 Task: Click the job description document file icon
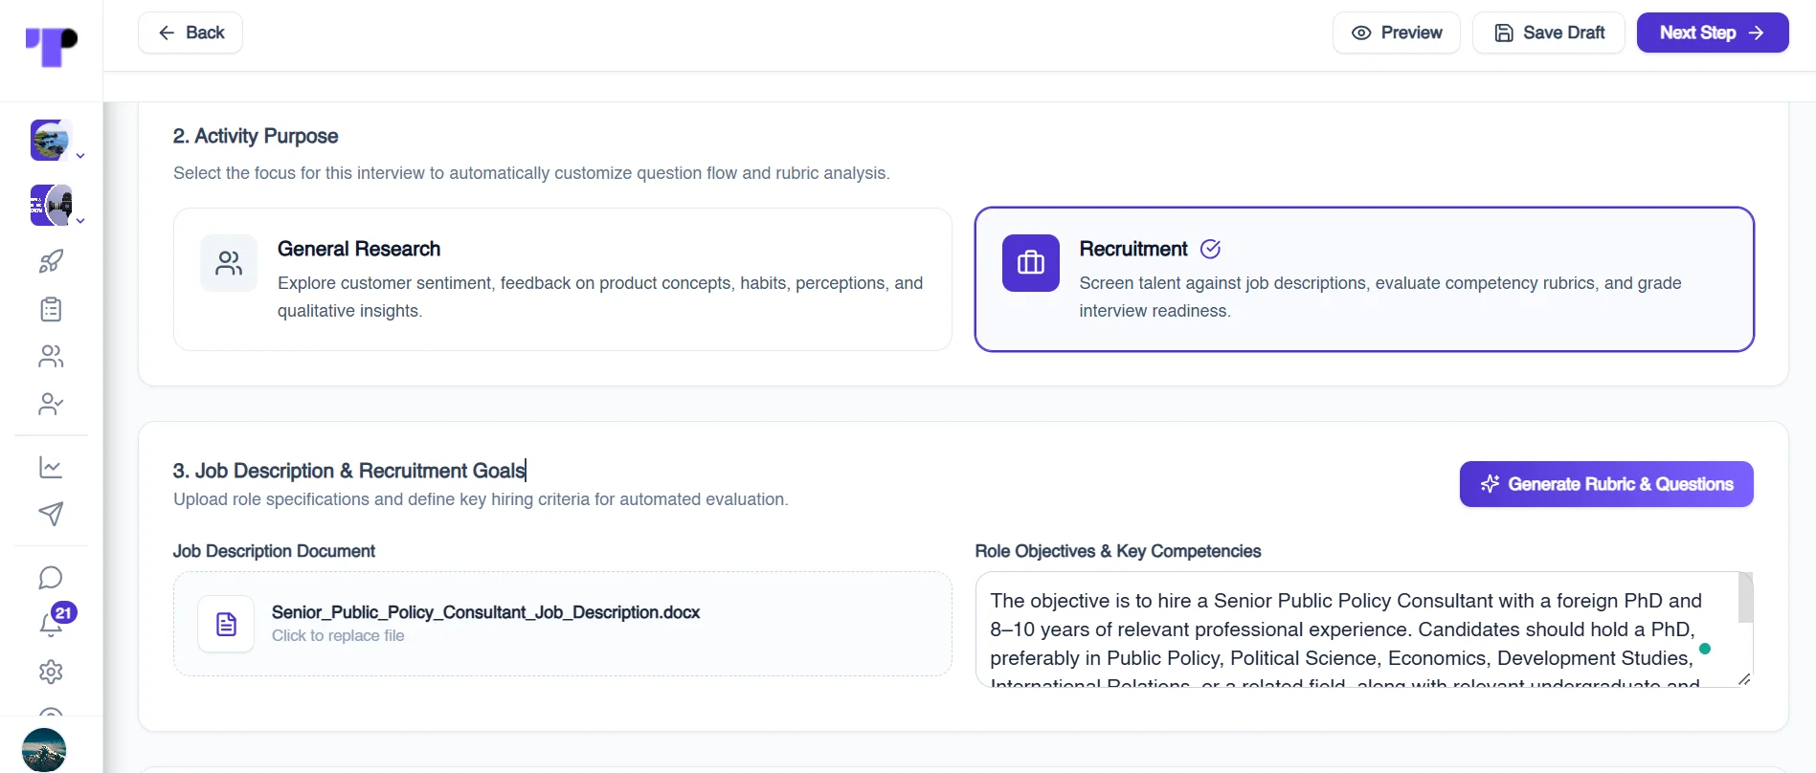point(226,624)
